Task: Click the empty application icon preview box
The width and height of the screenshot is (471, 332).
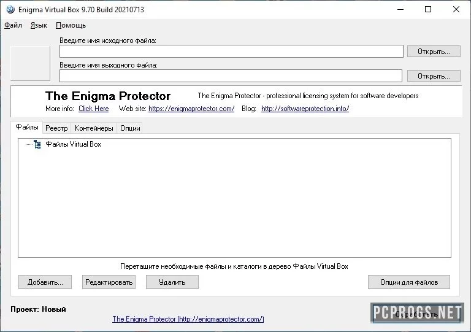Action: click(x=30, y=63)
